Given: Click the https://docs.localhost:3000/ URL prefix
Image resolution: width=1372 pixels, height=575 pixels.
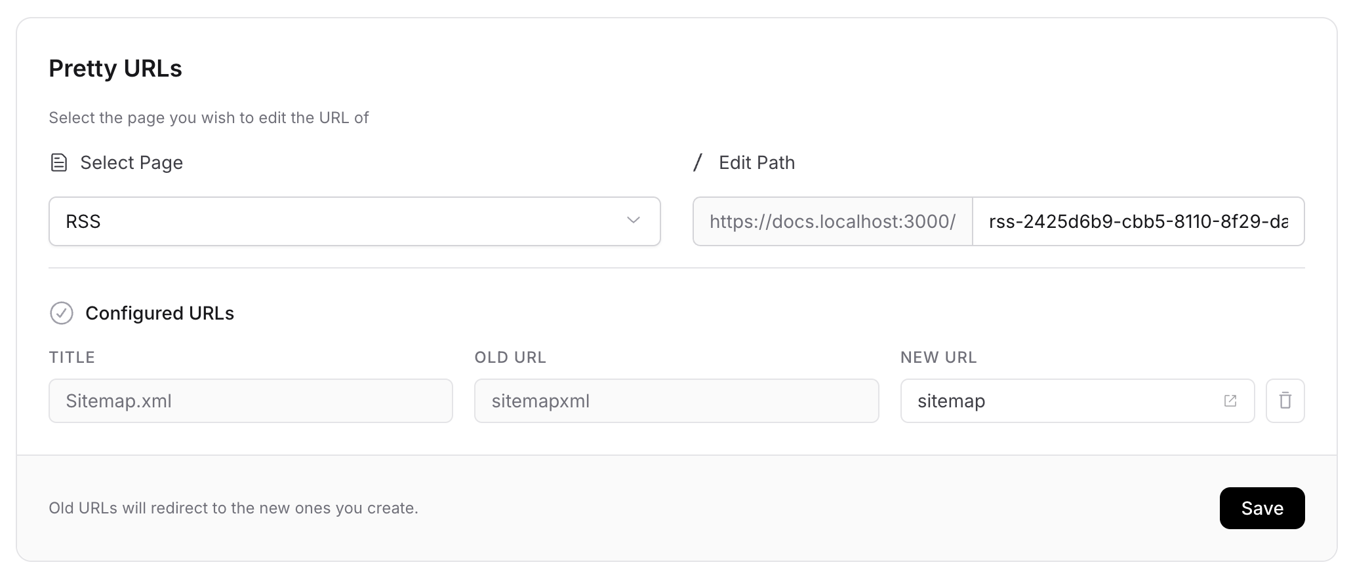Looking at the screenshot, I should click(833, 221).
